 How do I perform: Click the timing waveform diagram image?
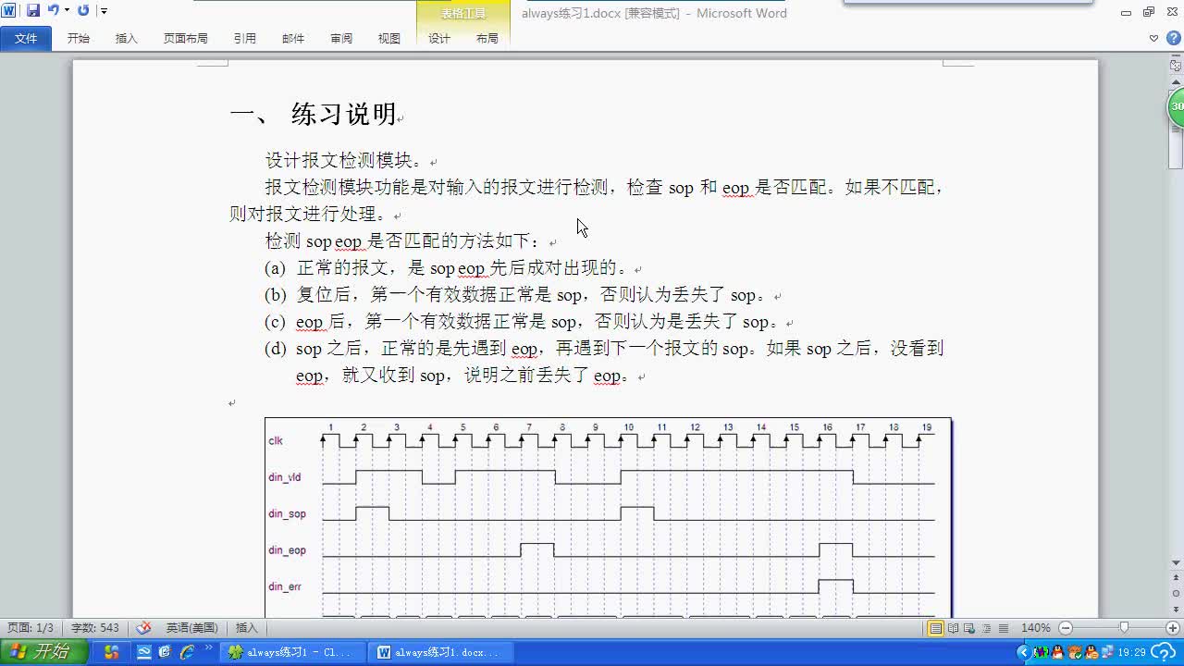coord(608,518)
